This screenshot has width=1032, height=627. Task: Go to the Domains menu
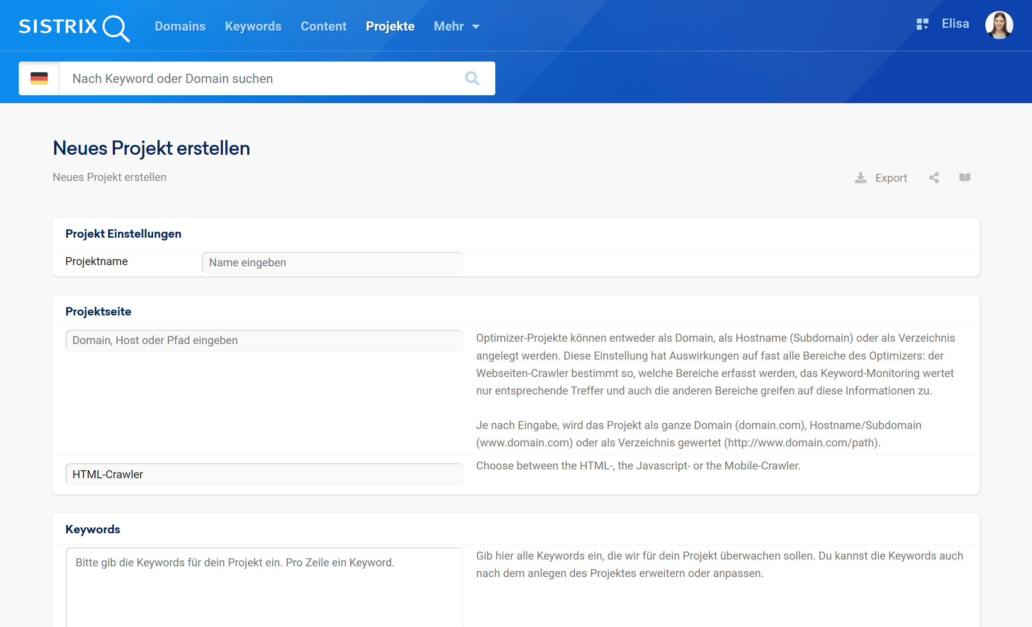click(180, 26)
